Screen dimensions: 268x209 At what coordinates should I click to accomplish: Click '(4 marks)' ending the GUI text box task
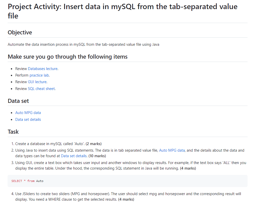(x=188, y=168)
